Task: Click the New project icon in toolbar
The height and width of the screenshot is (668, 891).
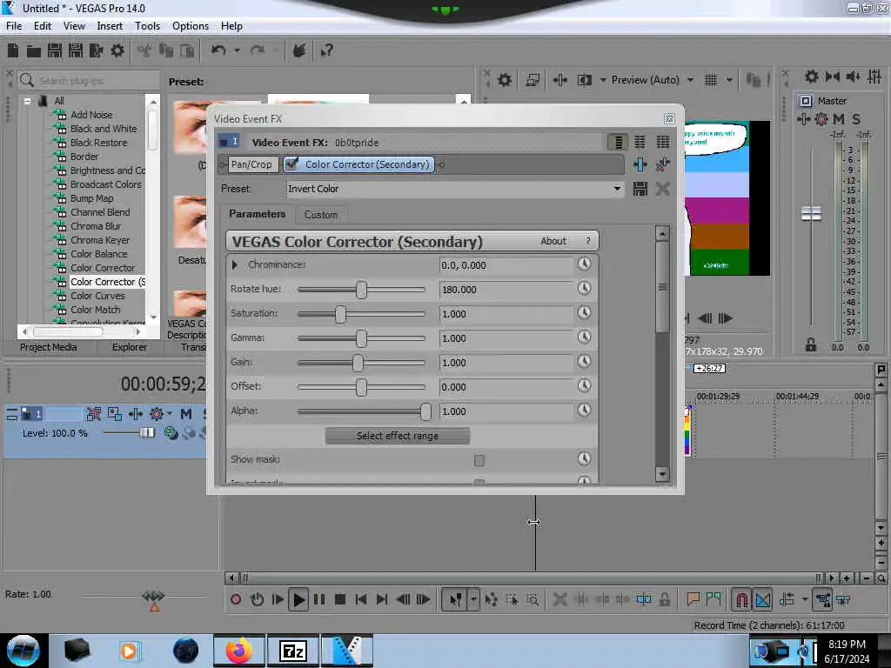Action: click(13, 51)
